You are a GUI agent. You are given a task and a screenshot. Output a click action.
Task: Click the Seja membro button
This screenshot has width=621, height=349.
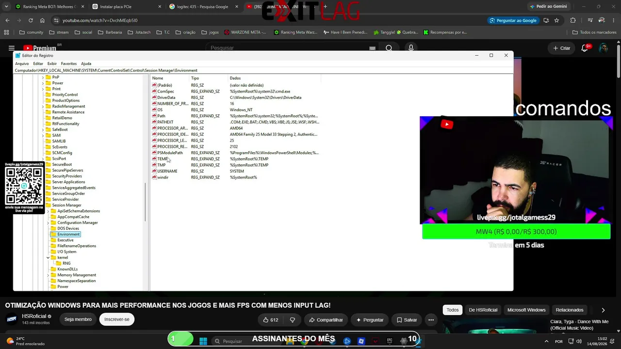(78, 319)
